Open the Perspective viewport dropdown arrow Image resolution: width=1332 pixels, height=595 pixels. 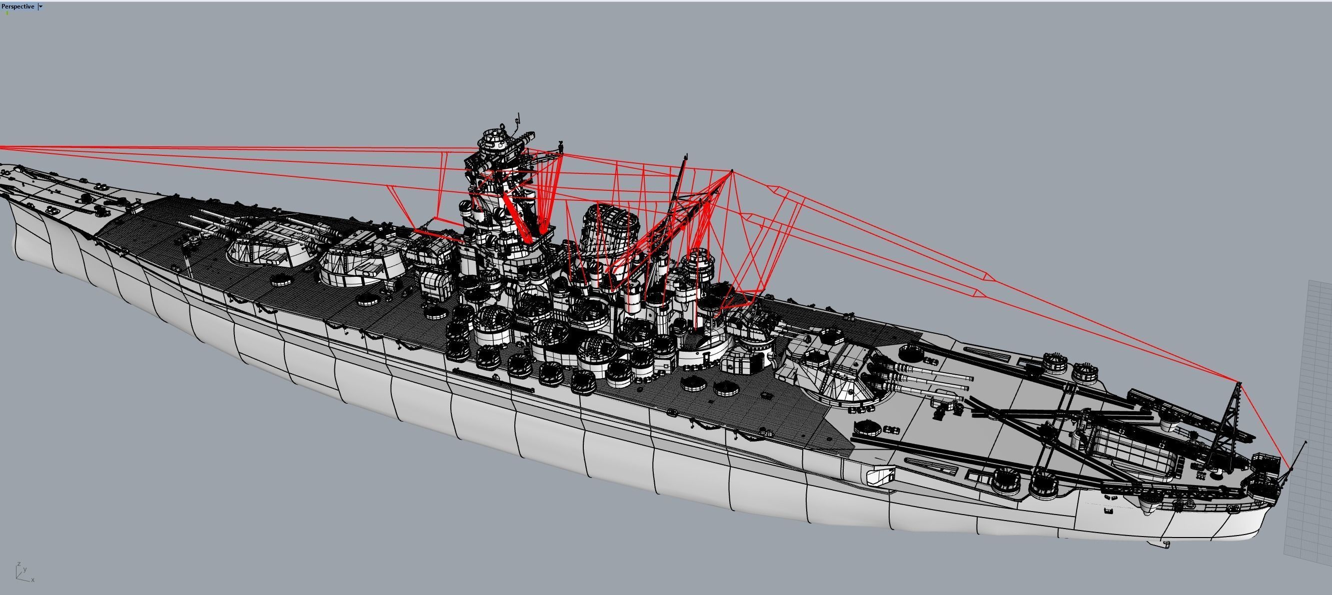(x=41, y=6)
